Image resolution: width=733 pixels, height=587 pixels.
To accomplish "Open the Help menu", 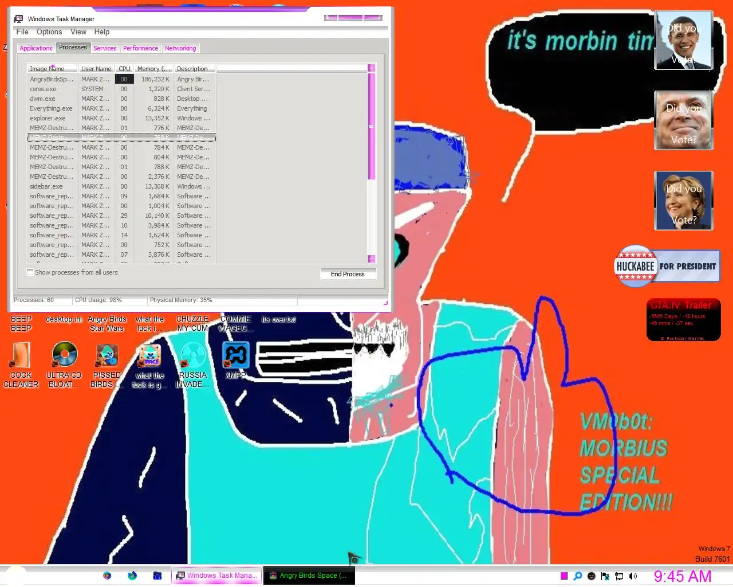I will click(x=102, y=32).
